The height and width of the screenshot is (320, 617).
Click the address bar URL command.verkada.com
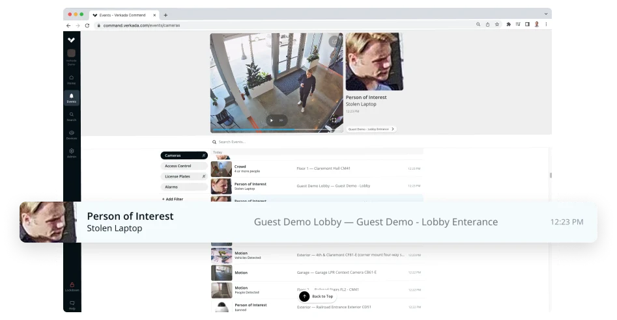tap(141, 25)
